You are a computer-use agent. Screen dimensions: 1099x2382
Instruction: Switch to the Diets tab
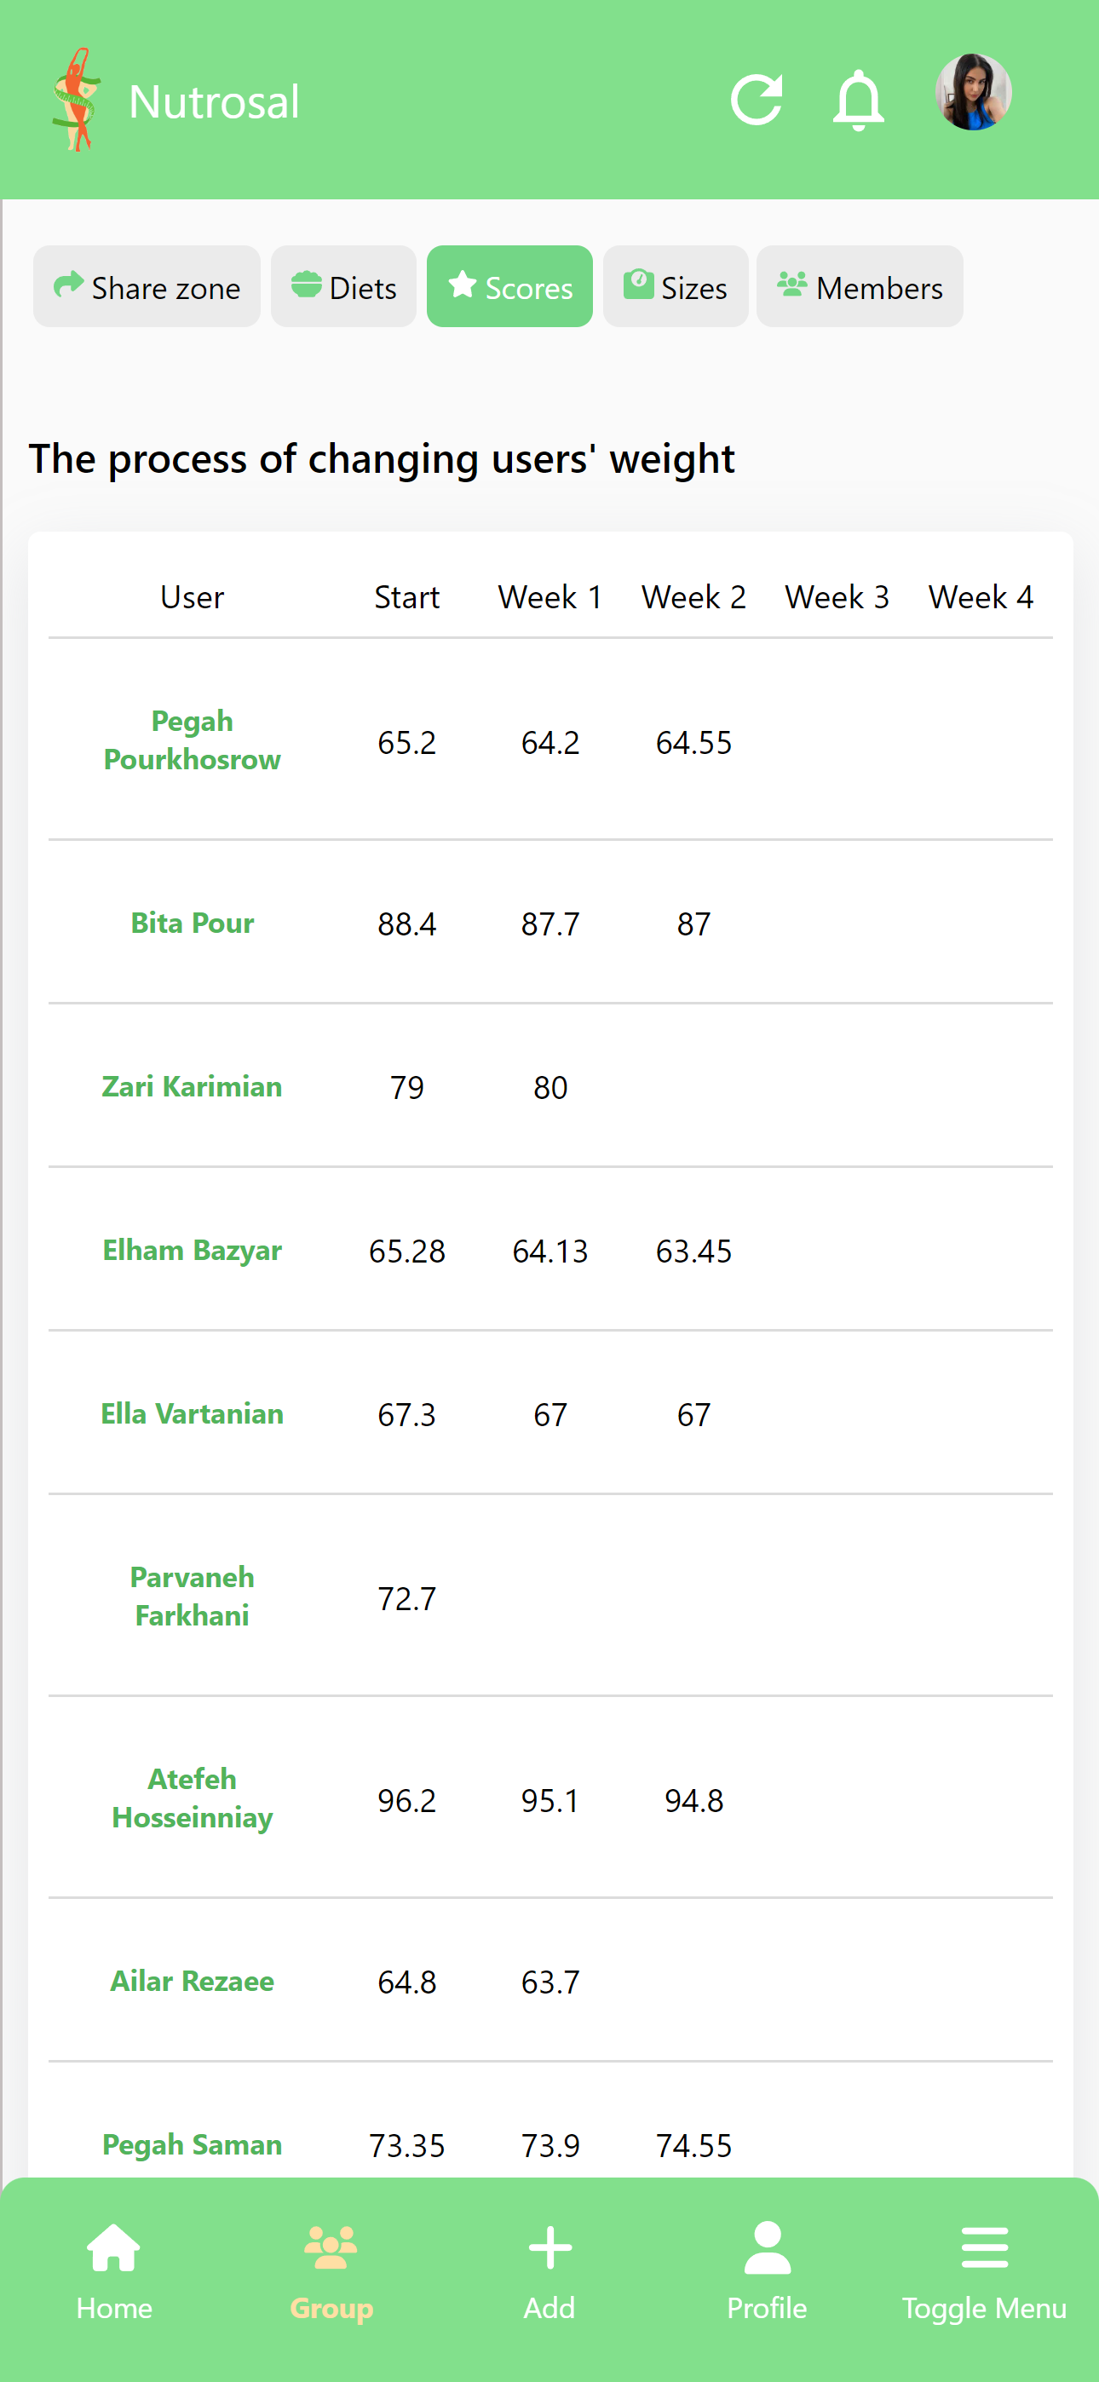point(343,286)
